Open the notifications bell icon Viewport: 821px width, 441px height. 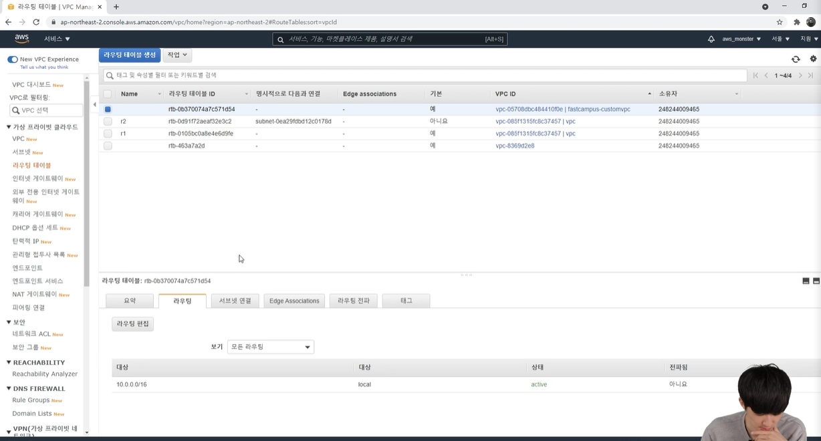pos(711,39)
